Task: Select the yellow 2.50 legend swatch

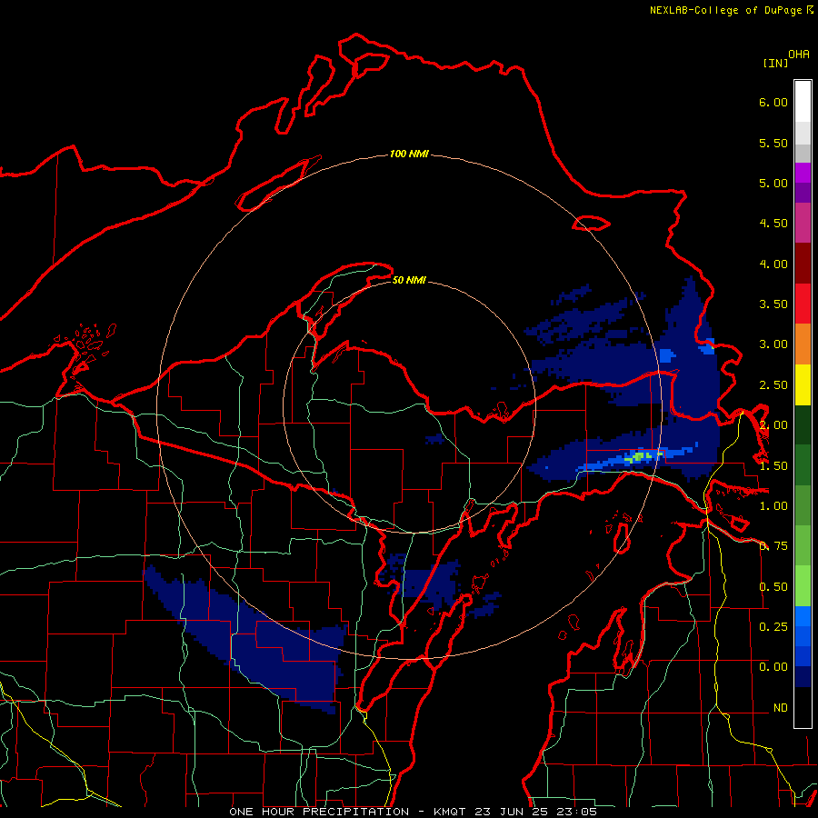Action: tap(803, 385)
